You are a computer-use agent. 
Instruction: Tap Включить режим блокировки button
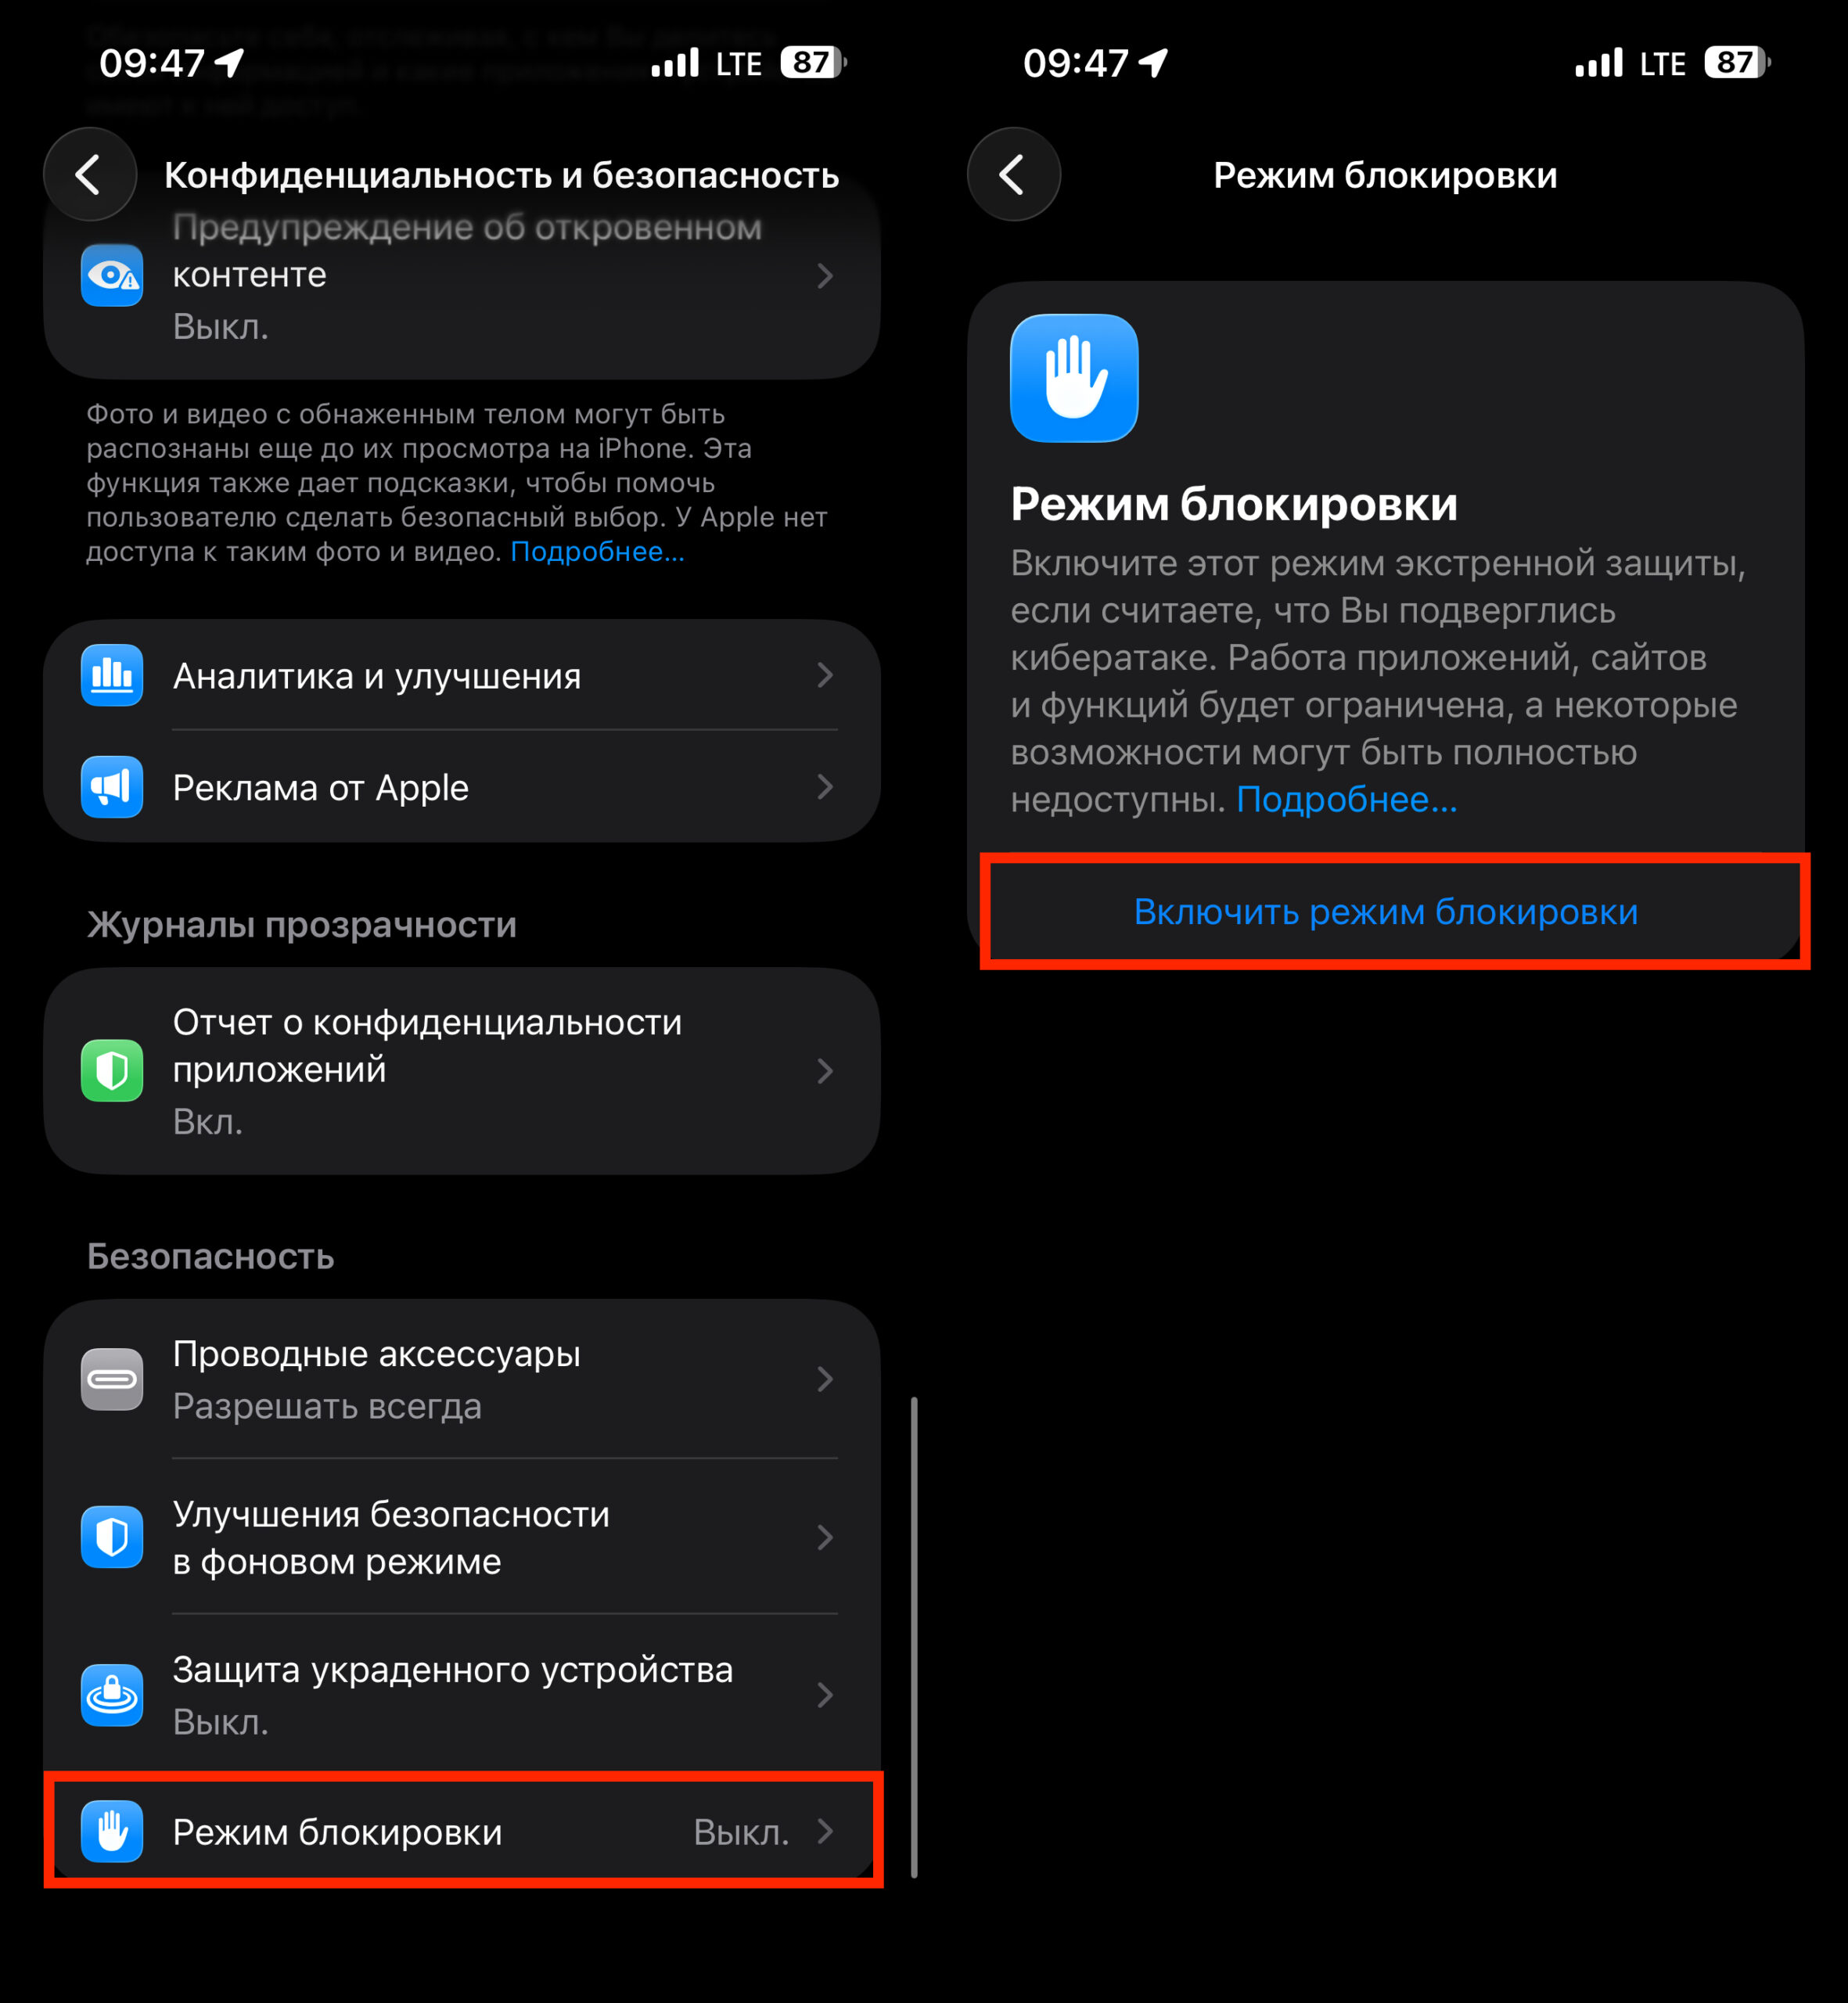pyautogui.click(x=1386, y=911)
